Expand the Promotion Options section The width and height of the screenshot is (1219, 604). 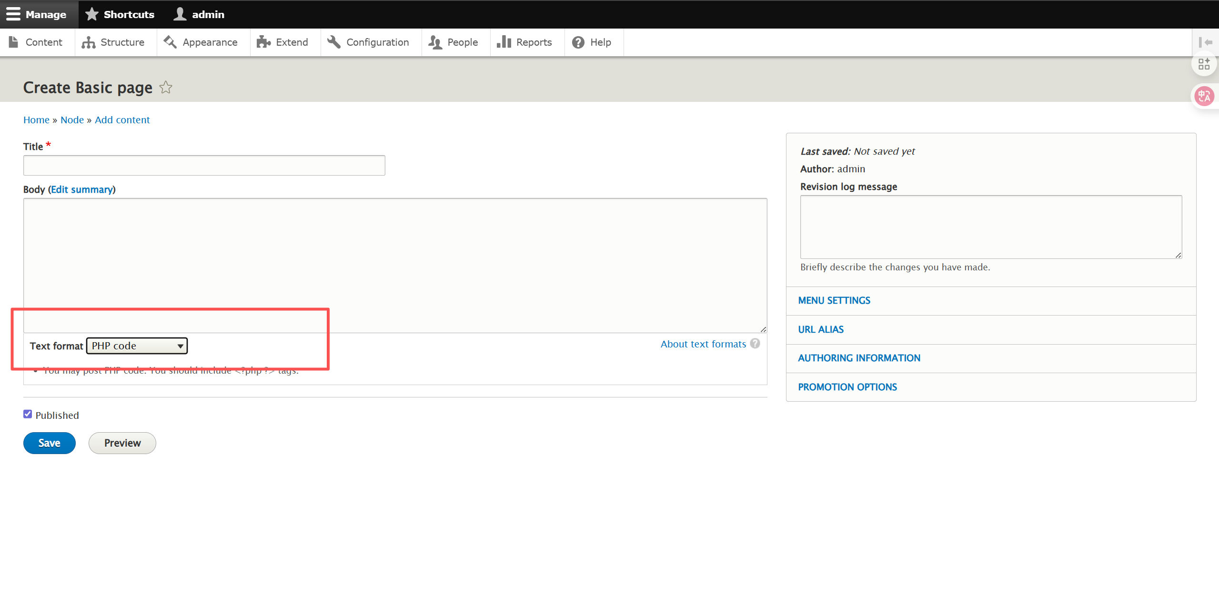(x=847, y=387)
